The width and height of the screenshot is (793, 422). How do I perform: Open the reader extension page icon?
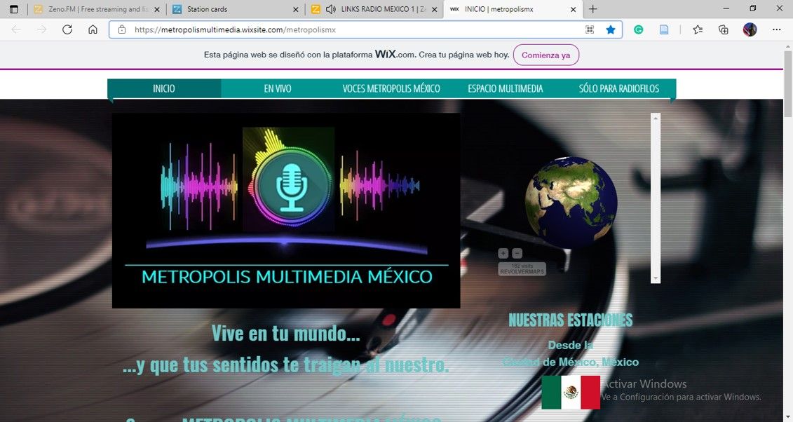663,29
